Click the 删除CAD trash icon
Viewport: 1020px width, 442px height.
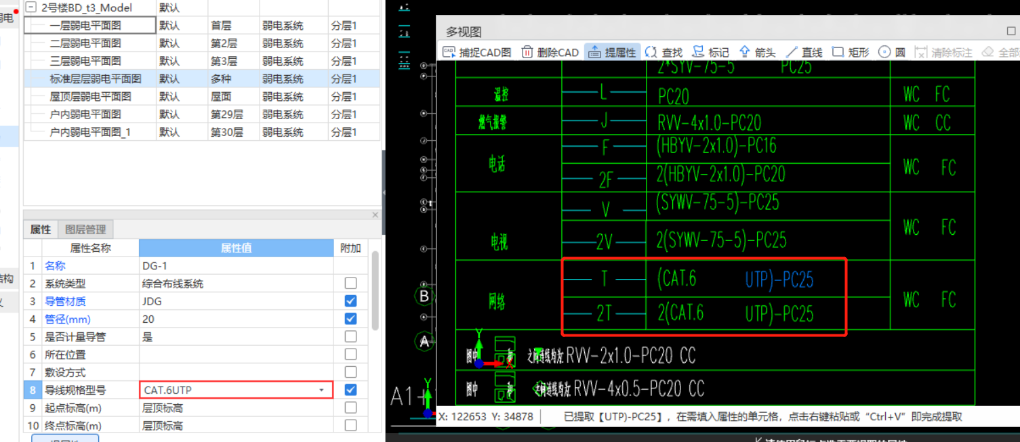pos(528,52)
